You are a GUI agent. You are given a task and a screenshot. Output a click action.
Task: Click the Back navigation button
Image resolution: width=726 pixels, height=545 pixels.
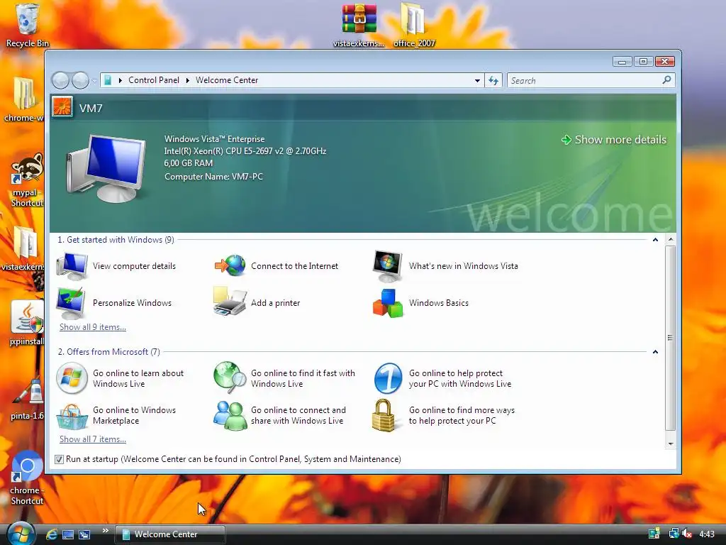(61, 81)
